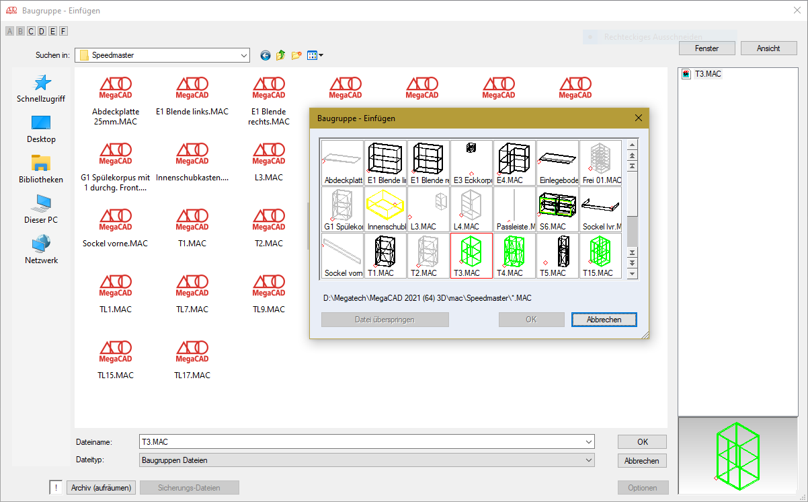The image size is (808, 502).
Task: Switch to drive D
Action: [42, 31]
